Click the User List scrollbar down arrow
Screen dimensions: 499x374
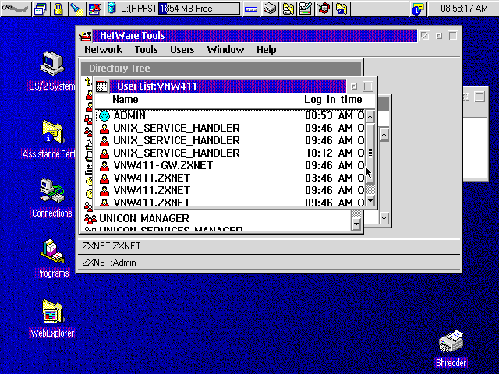(x=370, y=201)
